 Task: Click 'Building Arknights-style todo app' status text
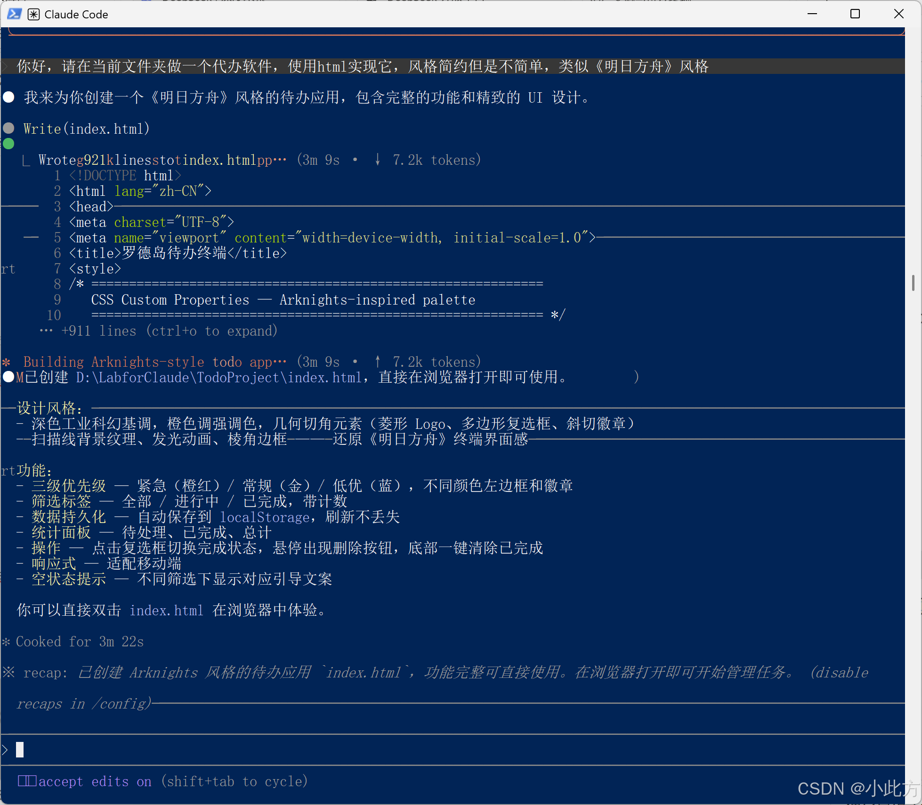155,362
